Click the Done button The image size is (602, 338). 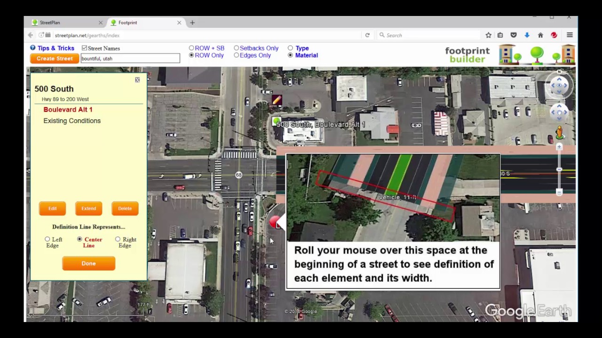pyautogui.click(x=88, y=263)
